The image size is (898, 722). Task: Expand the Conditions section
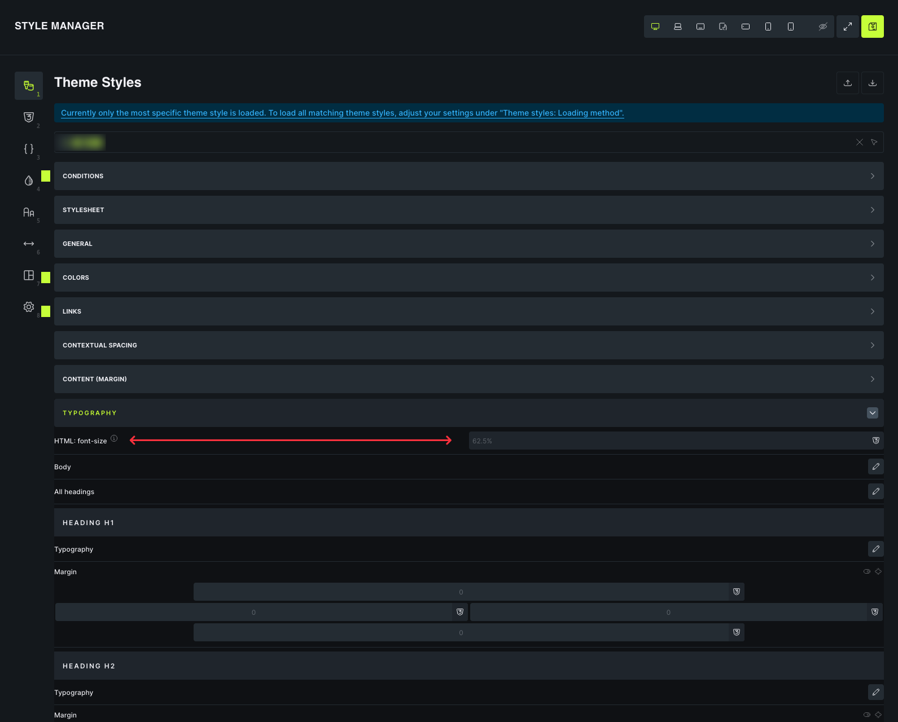[468, 176]
